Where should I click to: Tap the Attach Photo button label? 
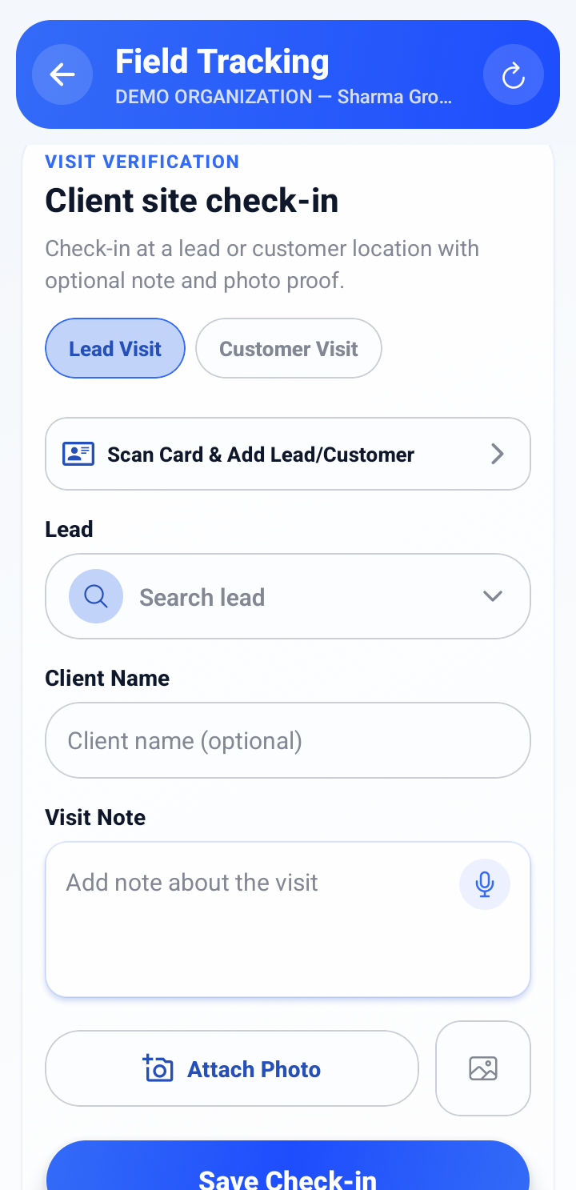pyautogui.click(x=254, y=1069)
